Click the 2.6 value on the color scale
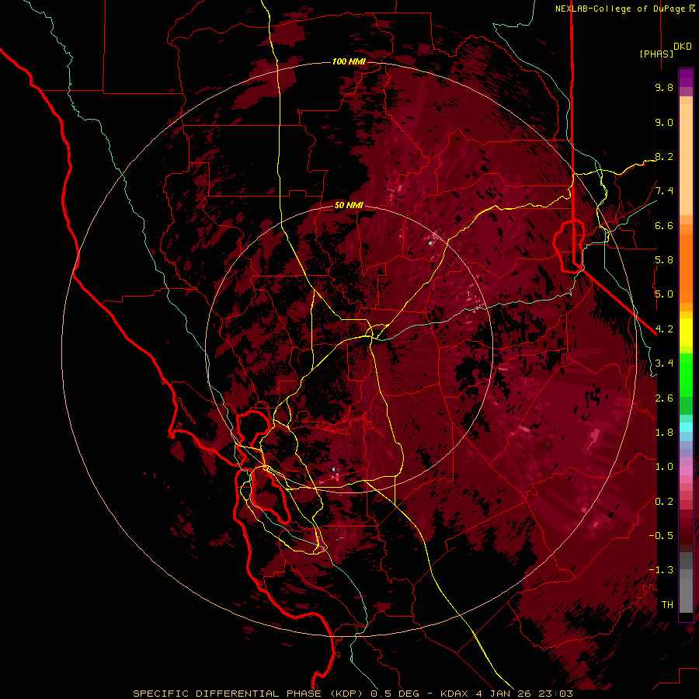699x699 pixels. click(664, 398)
